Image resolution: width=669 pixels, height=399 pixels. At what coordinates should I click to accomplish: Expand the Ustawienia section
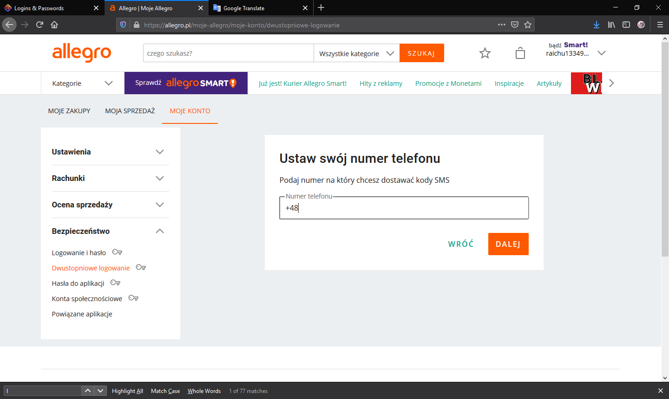pyautogui.click(x=110, y=152)
